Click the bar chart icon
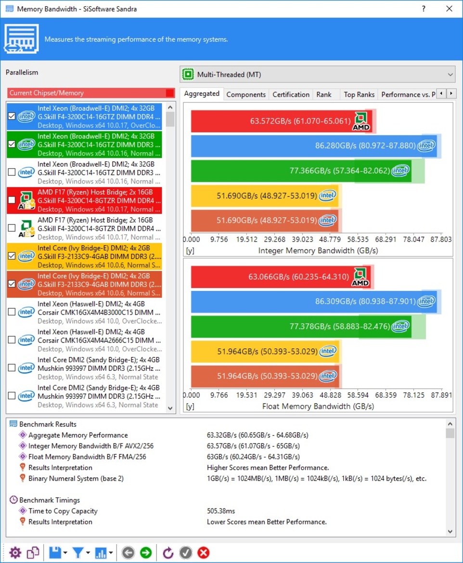The image size is (463, 563). 101,552
